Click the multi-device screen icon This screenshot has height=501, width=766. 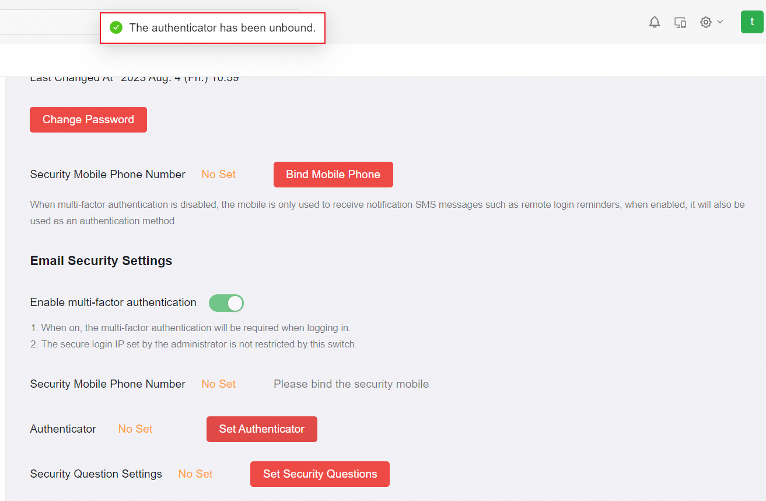(x=680, y=22)
